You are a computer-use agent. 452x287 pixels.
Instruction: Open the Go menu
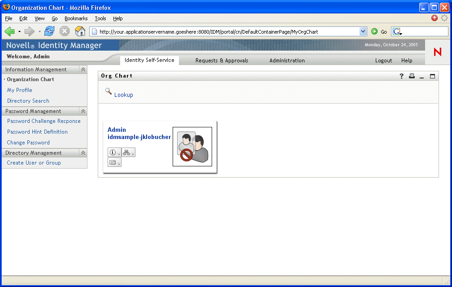(55, 18)
